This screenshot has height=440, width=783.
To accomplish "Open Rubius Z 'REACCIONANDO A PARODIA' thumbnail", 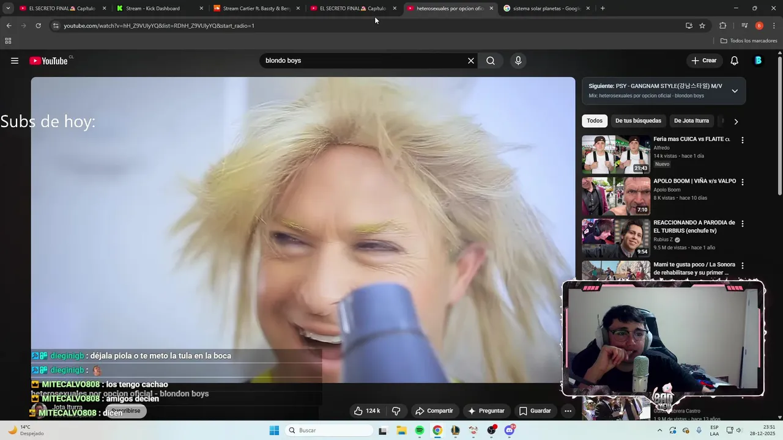I will coord(616,238).
